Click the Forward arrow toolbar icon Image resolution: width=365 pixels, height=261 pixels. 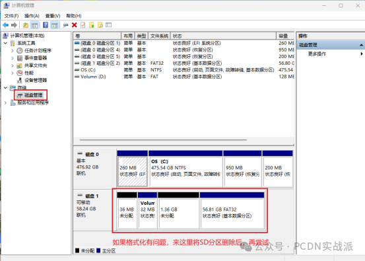15,25
